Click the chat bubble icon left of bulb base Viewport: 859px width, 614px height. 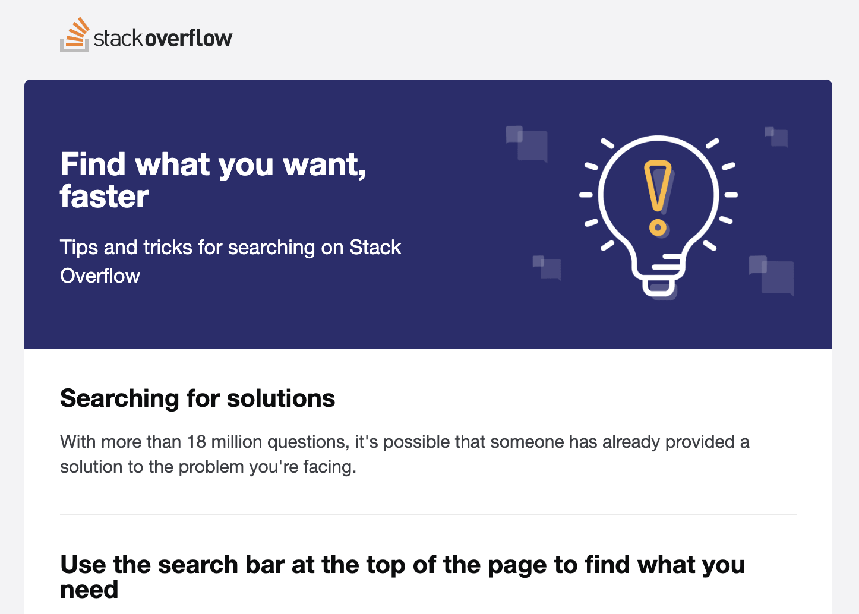pos(547,267)
